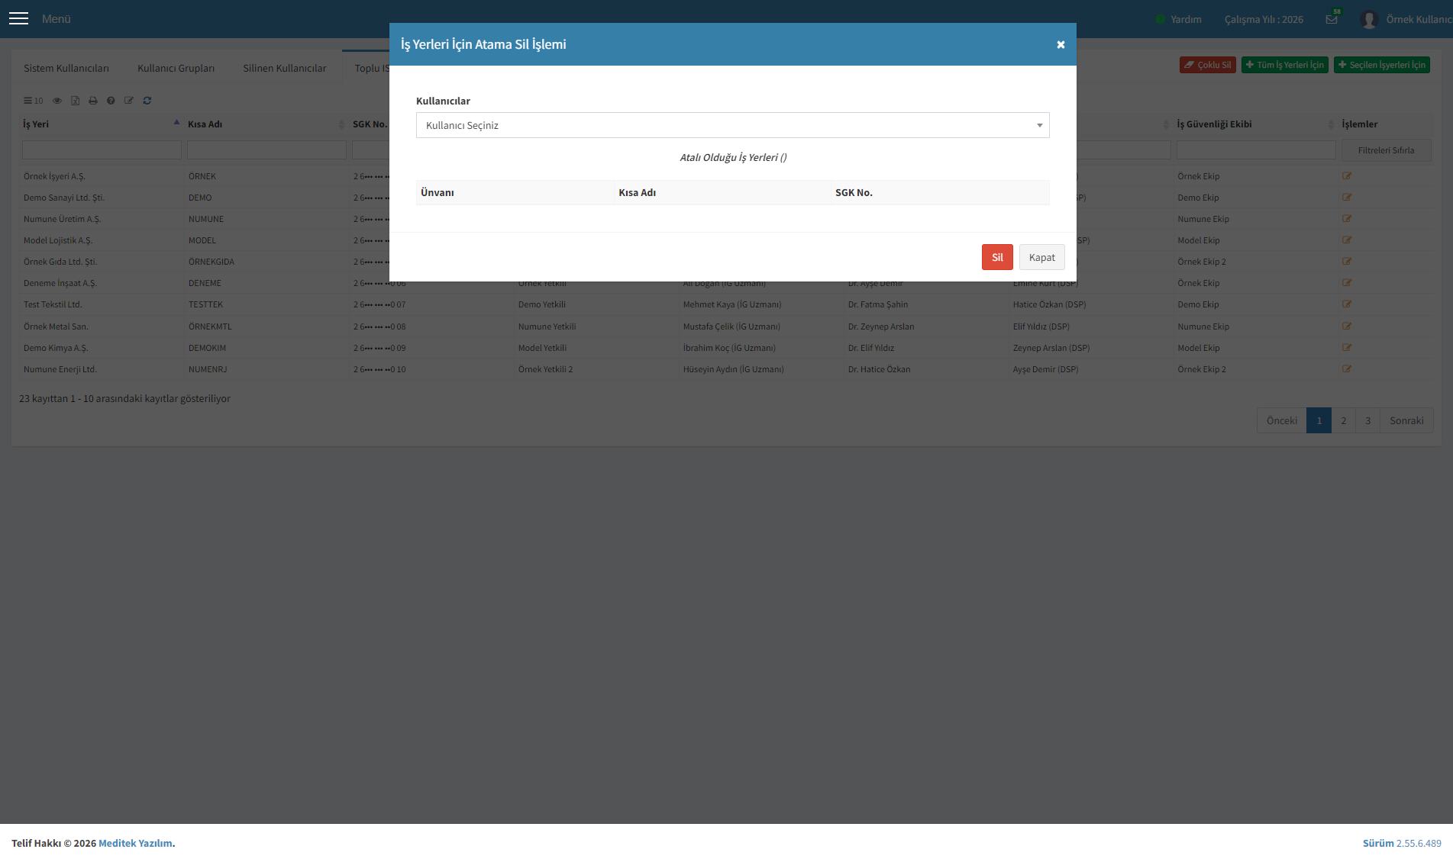Edit row Deneme İnşaat A.Ş. icon

[1347, 283]
